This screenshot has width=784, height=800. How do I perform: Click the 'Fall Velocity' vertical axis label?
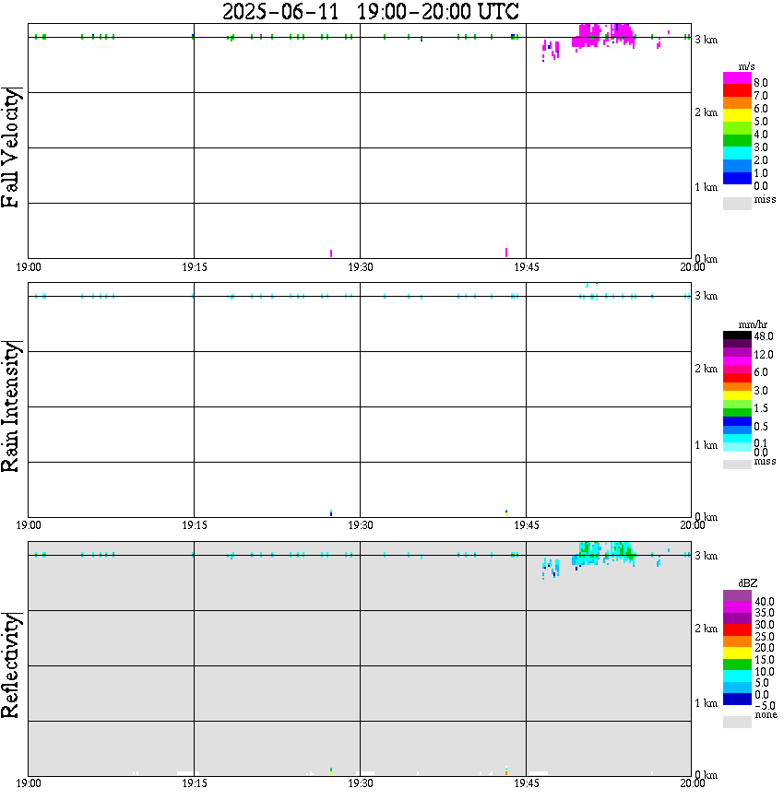[10, 147]
